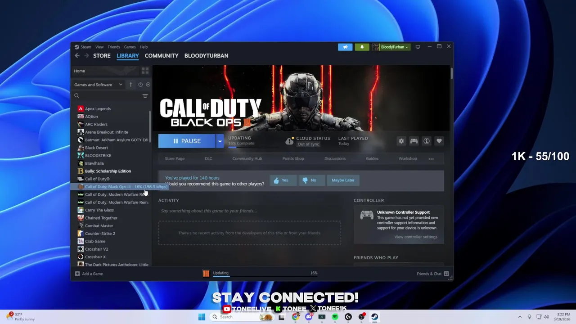
Task: Switch to Big Picture mode monitor icon
Action: click(418, 47)
